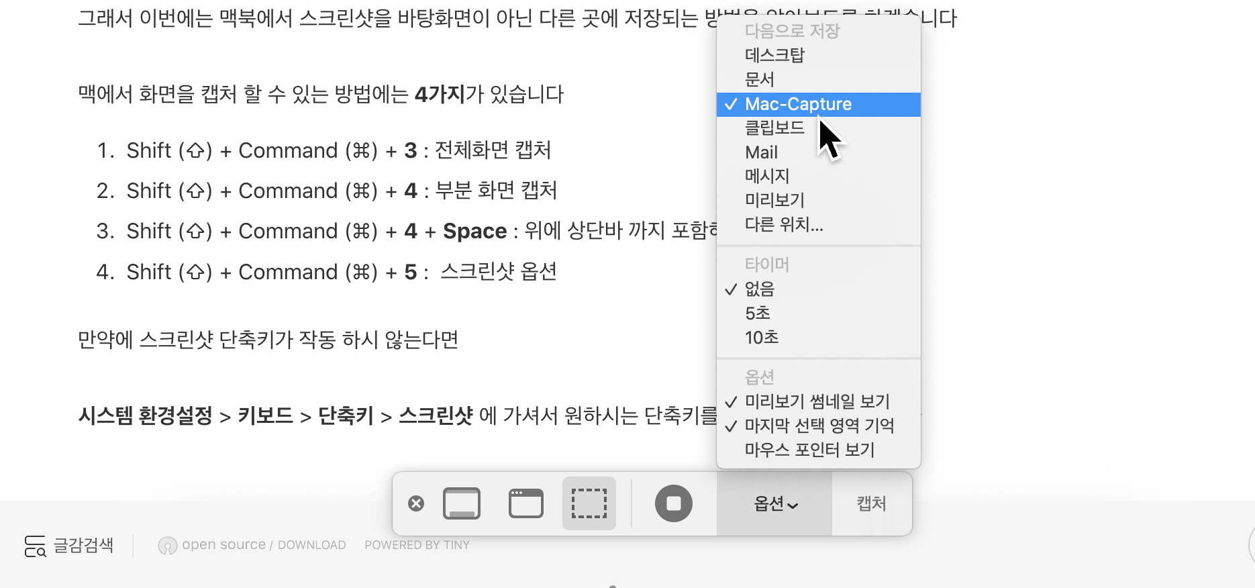The width and height of the screenshot is (1255, 588).
Task: Click the text 전체화면 캡처 in list item 1
Action: coord(493,150)
